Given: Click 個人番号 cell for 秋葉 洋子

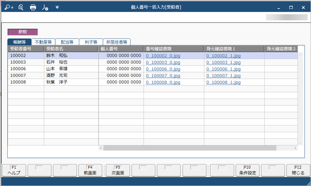Looking at the screenshot, I should pos(121,82).
